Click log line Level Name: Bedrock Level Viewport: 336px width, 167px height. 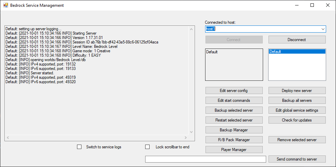click(61, 47)
